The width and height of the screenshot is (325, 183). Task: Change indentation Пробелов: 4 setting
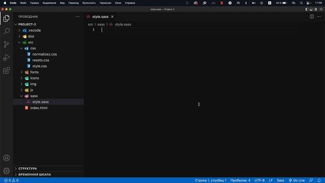click(x=240, y=180)
